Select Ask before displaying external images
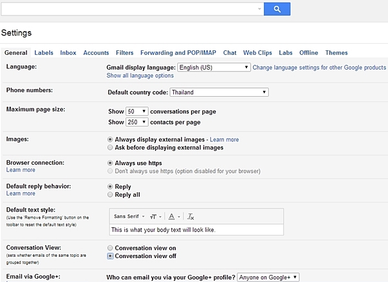This screenshot has width=388, height=282. coord(110,148)
